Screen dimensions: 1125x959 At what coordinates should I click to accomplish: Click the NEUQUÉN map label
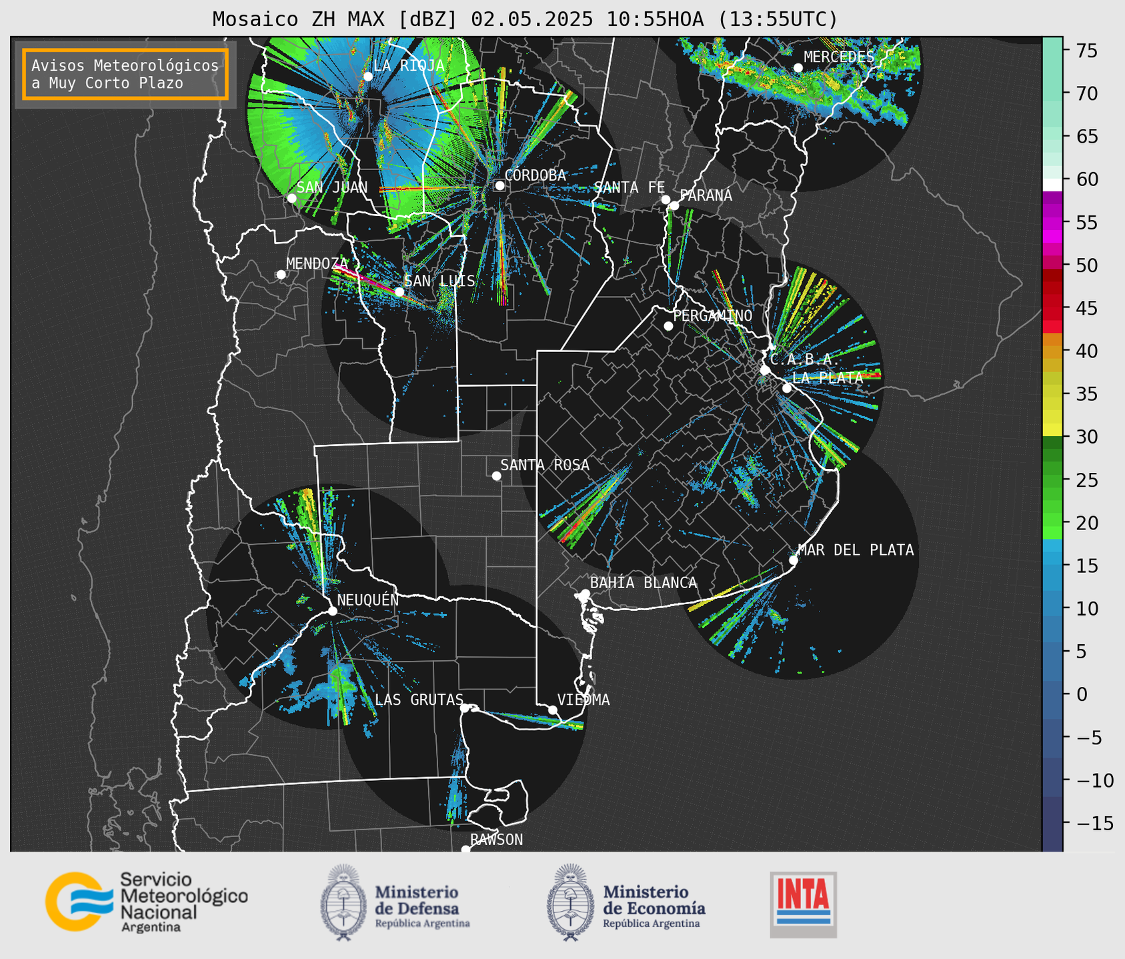[368, 600]
